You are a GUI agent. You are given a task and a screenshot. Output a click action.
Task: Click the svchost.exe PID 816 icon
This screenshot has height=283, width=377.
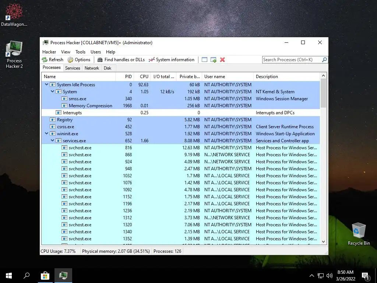click(64, 147)
